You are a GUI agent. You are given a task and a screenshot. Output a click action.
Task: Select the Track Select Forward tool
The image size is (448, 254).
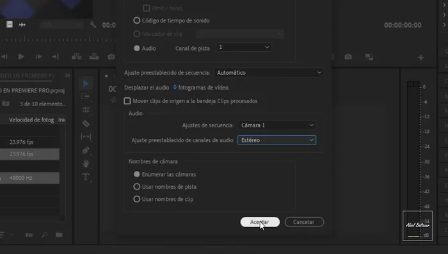85,97
